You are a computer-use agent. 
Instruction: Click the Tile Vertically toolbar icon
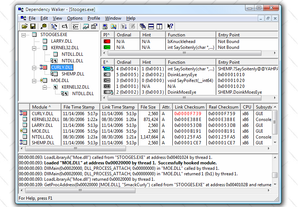click(159, 26)
